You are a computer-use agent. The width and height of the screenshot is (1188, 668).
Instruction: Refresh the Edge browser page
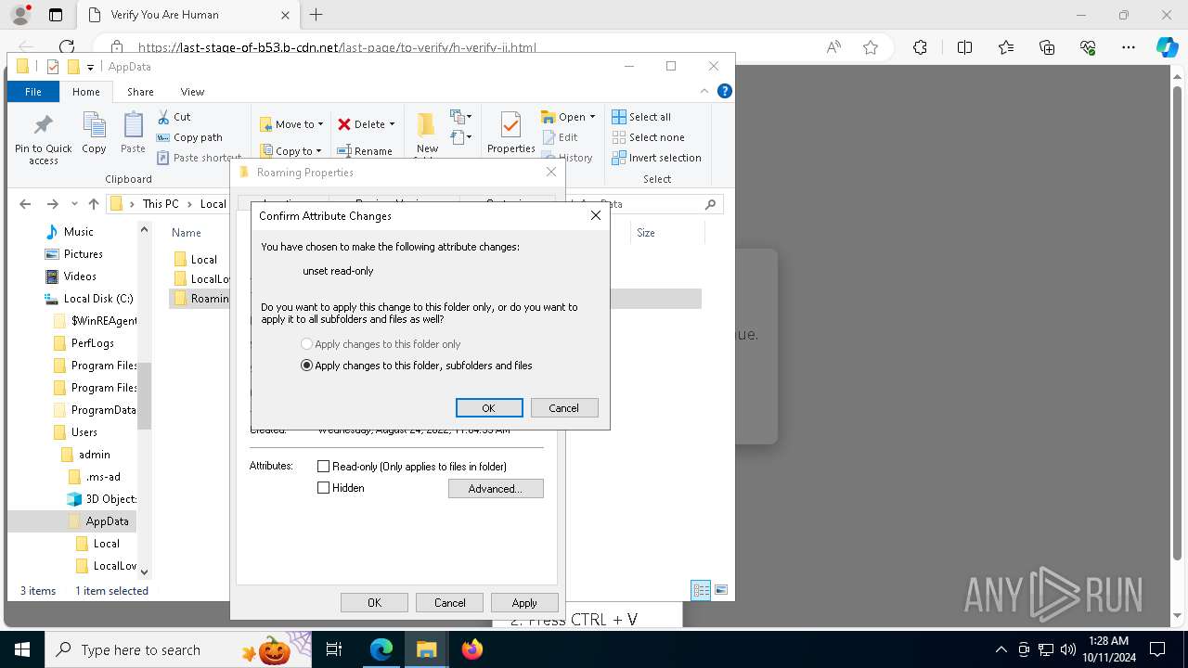coord(67,46)
